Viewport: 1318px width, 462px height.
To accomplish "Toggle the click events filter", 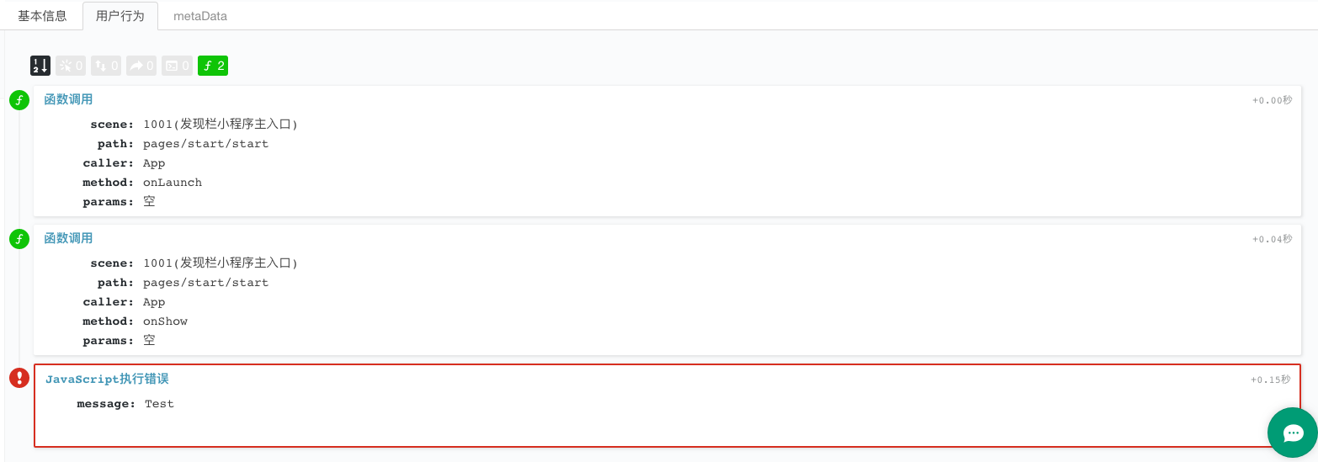I will tap(71, 66).
